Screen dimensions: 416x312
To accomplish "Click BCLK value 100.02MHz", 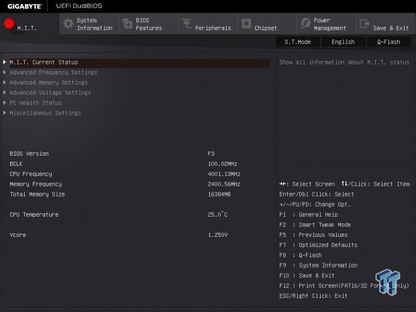I will pyautogui.click(x=222, y=164).
